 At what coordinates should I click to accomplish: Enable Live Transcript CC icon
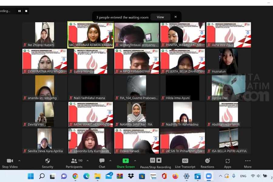[x=185, y=160]
